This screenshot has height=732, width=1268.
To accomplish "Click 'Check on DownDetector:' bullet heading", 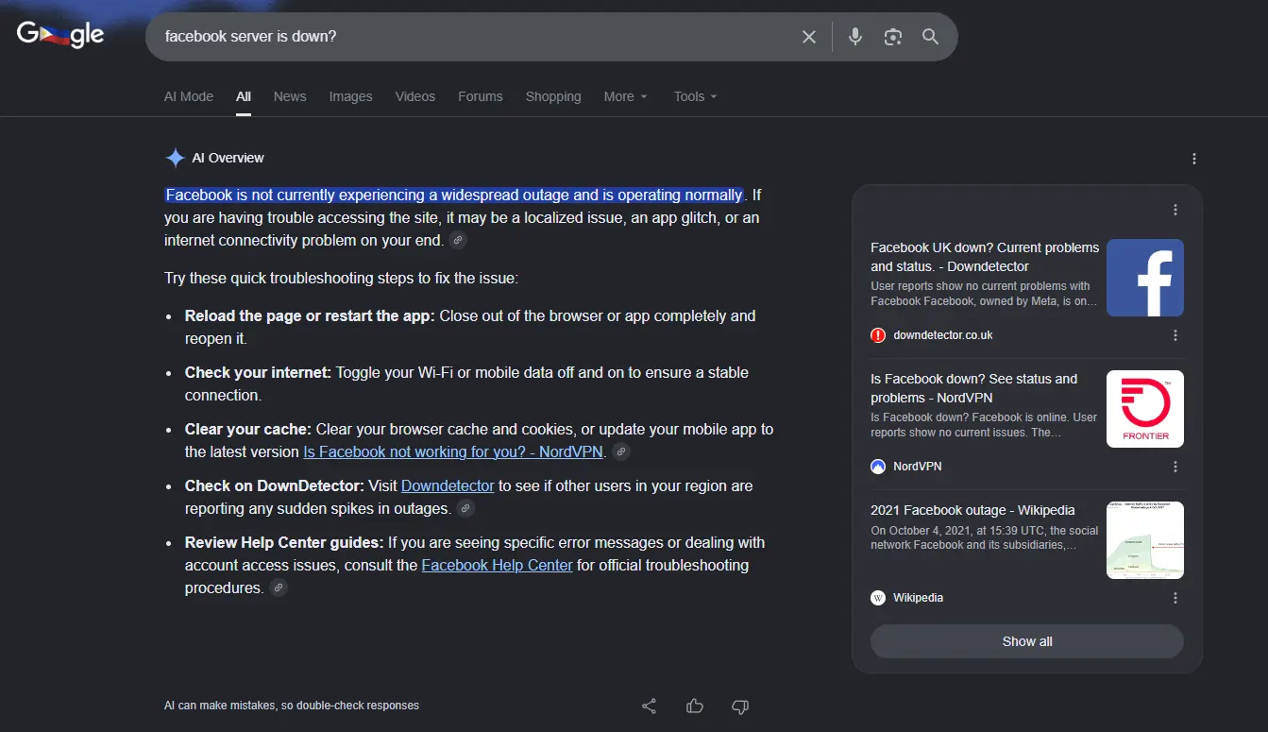I will [x=275, y=486].
